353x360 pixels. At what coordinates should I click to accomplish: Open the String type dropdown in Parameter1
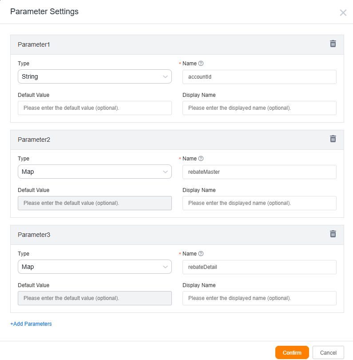[95, 76]
